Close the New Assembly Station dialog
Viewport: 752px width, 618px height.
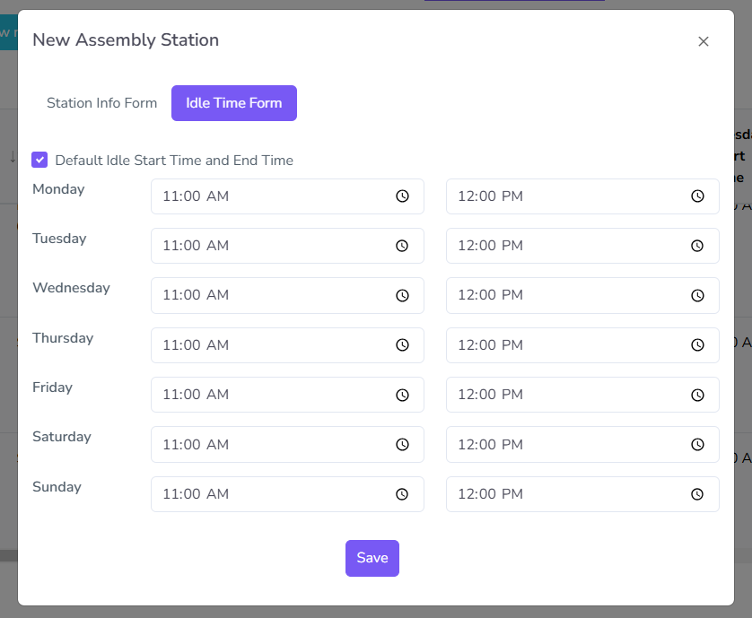704,41
